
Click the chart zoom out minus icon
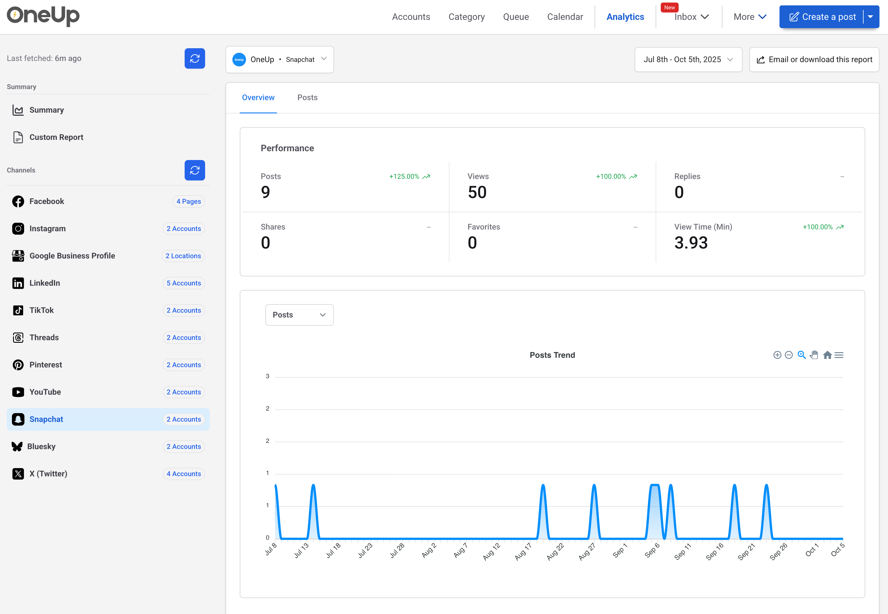(x=789, y=355)
